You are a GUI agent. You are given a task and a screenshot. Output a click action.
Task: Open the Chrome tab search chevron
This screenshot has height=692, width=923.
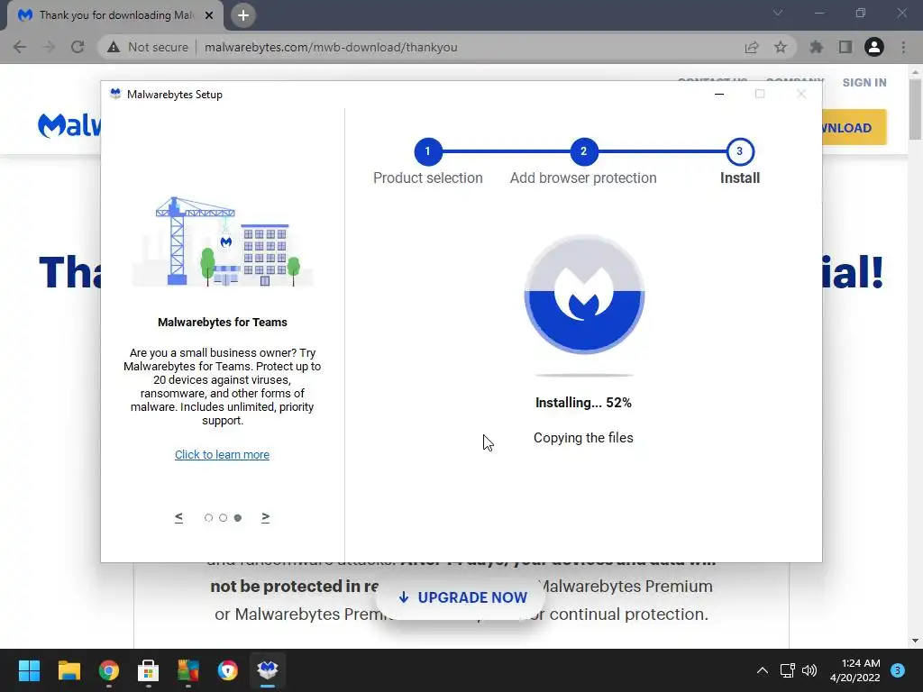[778, 13]
